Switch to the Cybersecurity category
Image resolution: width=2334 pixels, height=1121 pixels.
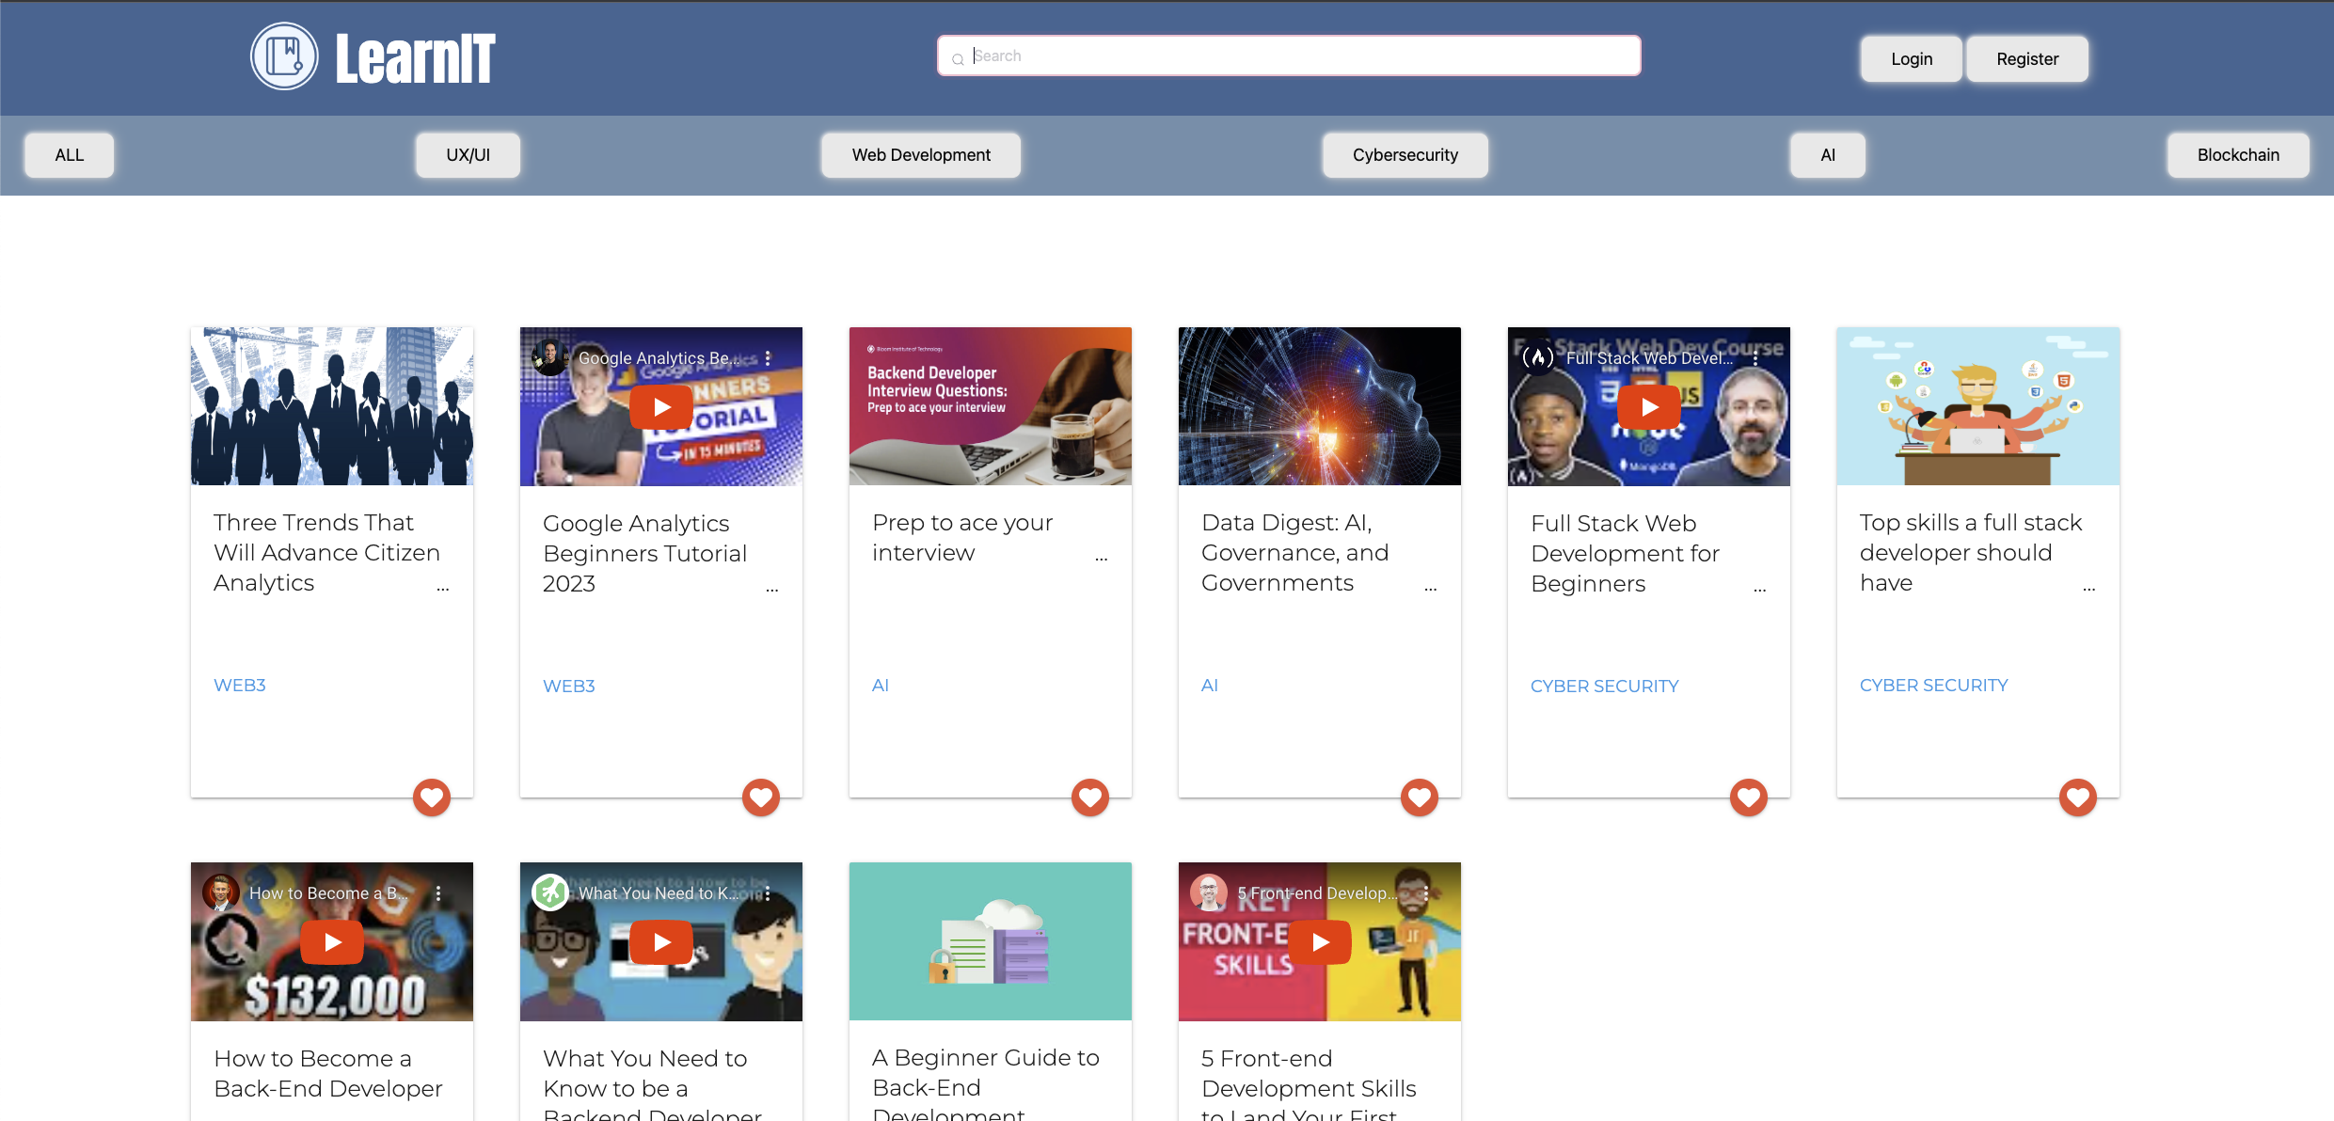1405,155
